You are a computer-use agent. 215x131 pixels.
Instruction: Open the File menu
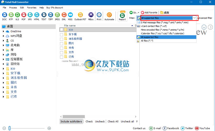[4, 8]
